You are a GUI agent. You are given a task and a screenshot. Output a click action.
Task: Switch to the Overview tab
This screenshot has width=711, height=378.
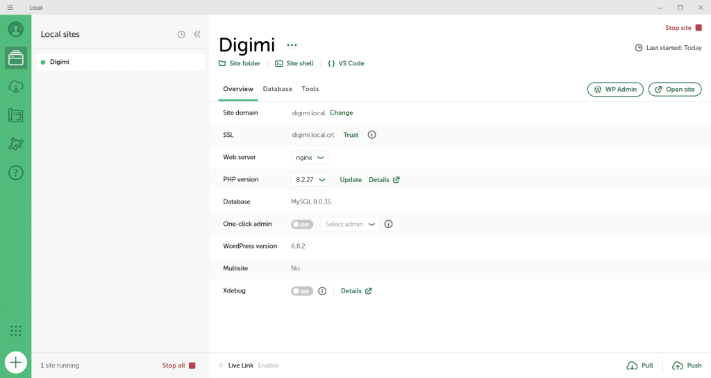pyautogui.click(x=238, y=89)
